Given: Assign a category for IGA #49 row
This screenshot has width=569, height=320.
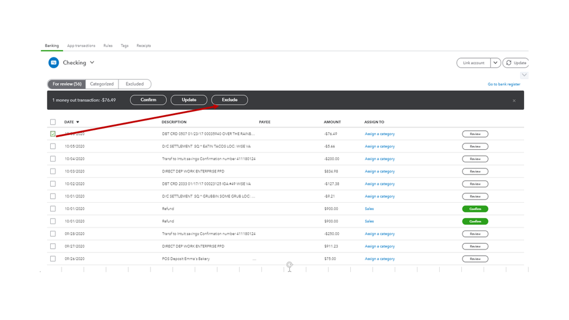Looking at the screenshot, I should click(379, 184).
